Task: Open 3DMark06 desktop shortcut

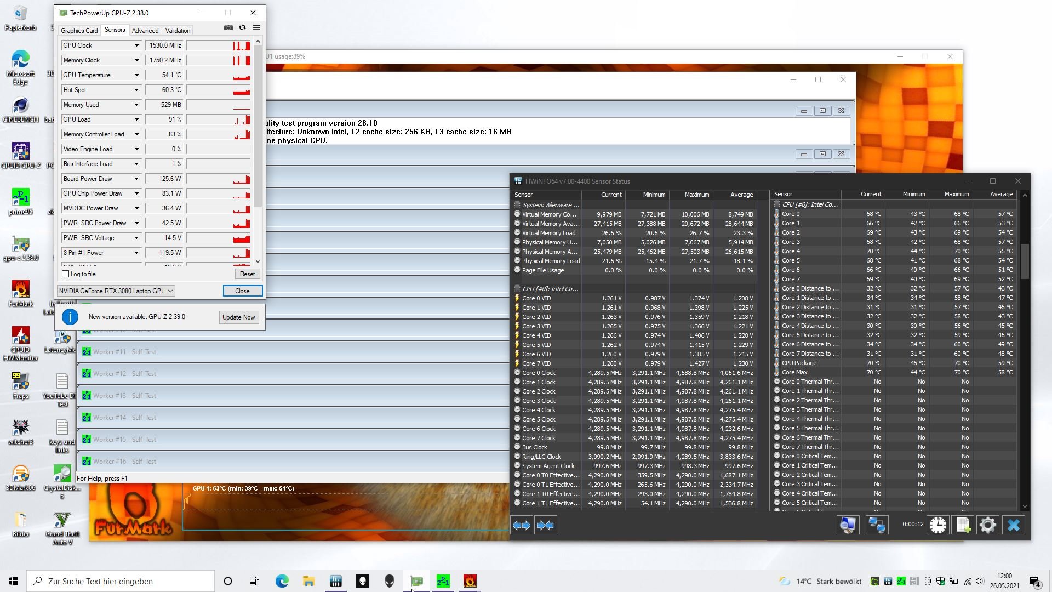Action: click(21, 477)
